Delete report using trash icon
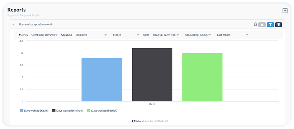 click(x=279, y=25)
